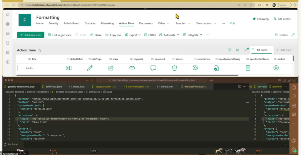Open VS Code Manage gear icon
Screen dimensions: 301x155
click(x=294, y=149)
